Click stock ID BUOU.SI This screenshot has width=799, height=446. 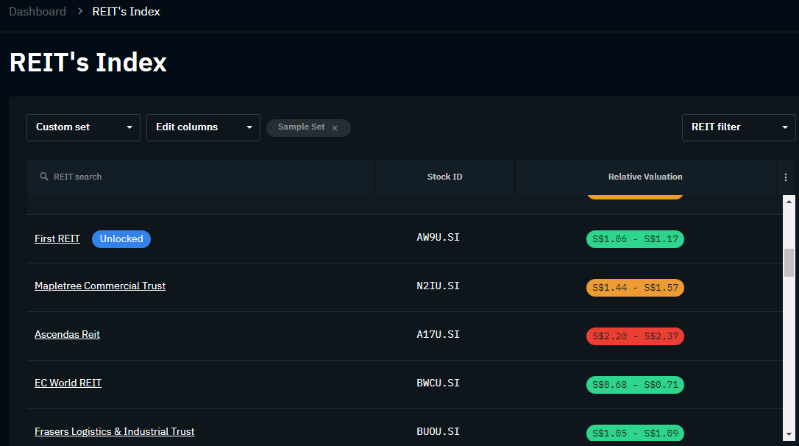click(438, 432)
